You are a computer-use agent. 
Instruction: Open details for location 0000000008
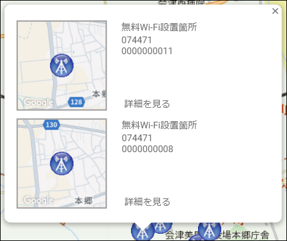click(147, 201)
